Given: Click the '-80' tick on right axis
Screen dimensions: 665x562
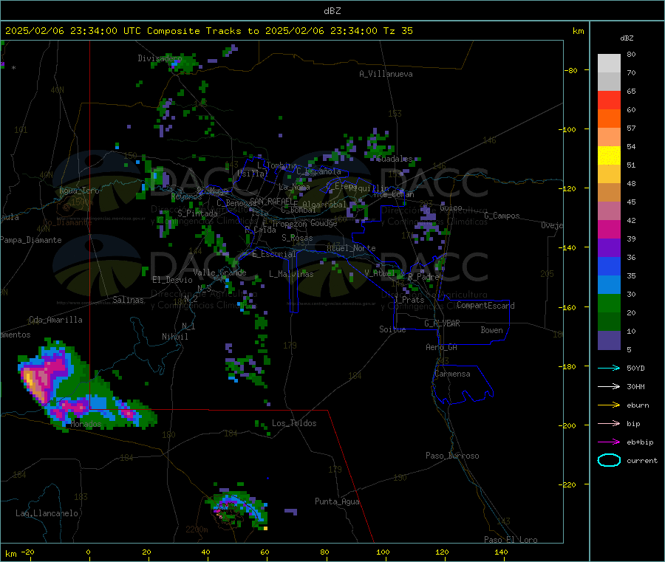Looking at the screenshot, I should [571, 70].
